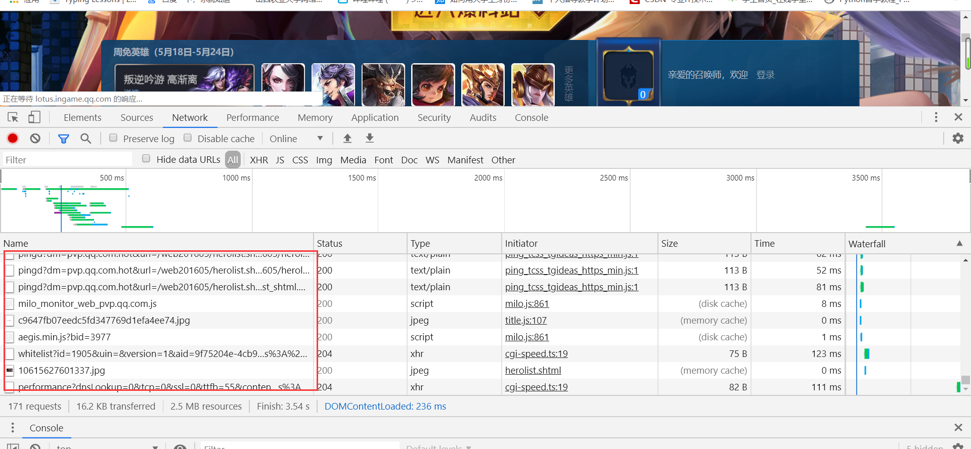
Task: Close the Console drawer
Action: point(958,427)
